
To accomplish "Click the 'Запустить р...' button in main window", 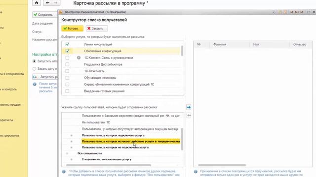I will [45, 77].
